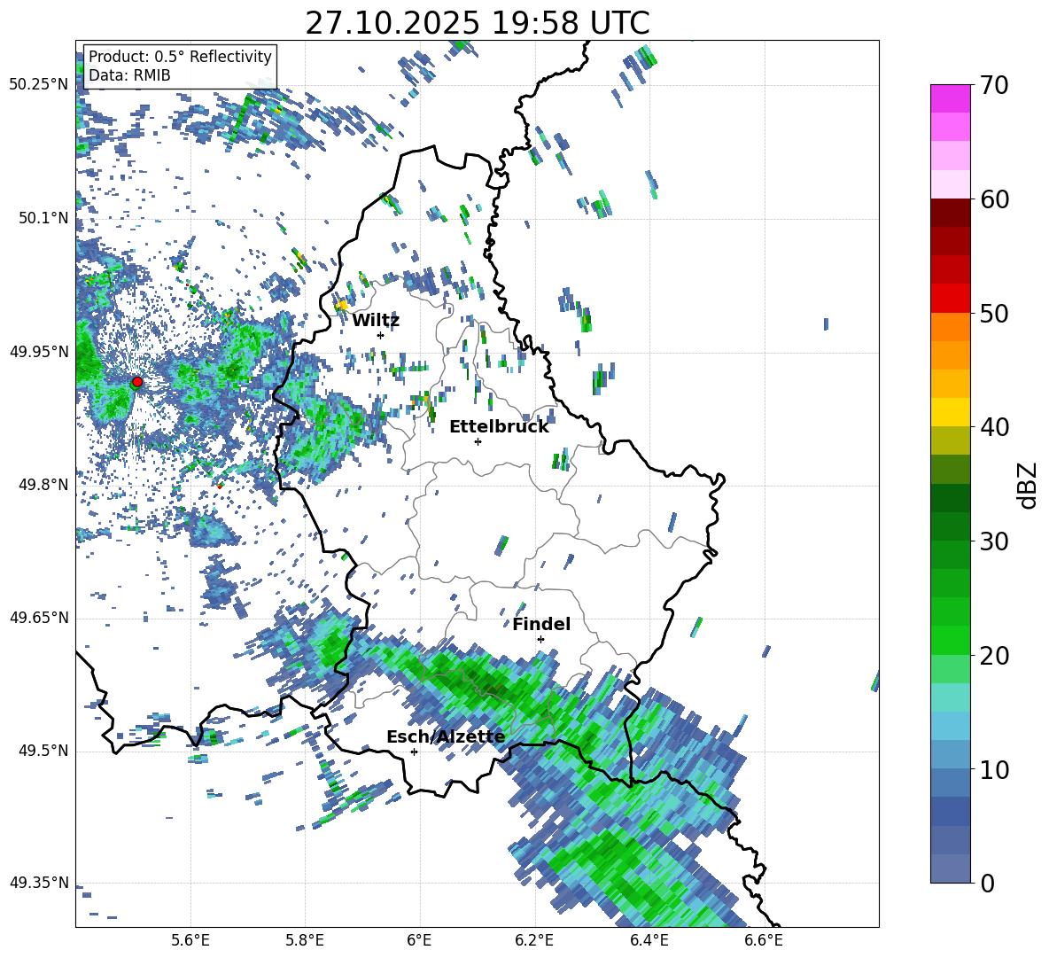Click the 6.6°E longitude tick label
The width and height of the screenshot is (1049, 958).
click(764, 940)
